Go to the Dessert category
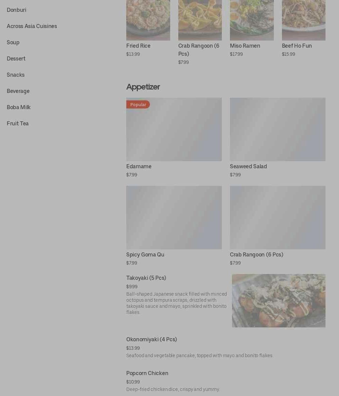Image resolution: width=339 pixels, height=396 pixels. (x=16, y=58)
